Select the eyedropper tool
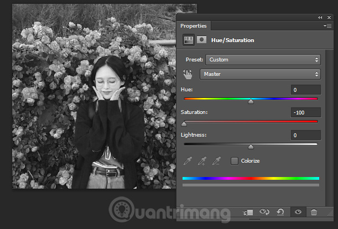The height and width of the screenshot is (229, 338). tap(188, 161)
